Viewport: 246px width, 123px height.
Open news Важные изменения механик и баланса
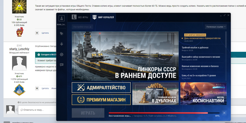coord(200,66)
